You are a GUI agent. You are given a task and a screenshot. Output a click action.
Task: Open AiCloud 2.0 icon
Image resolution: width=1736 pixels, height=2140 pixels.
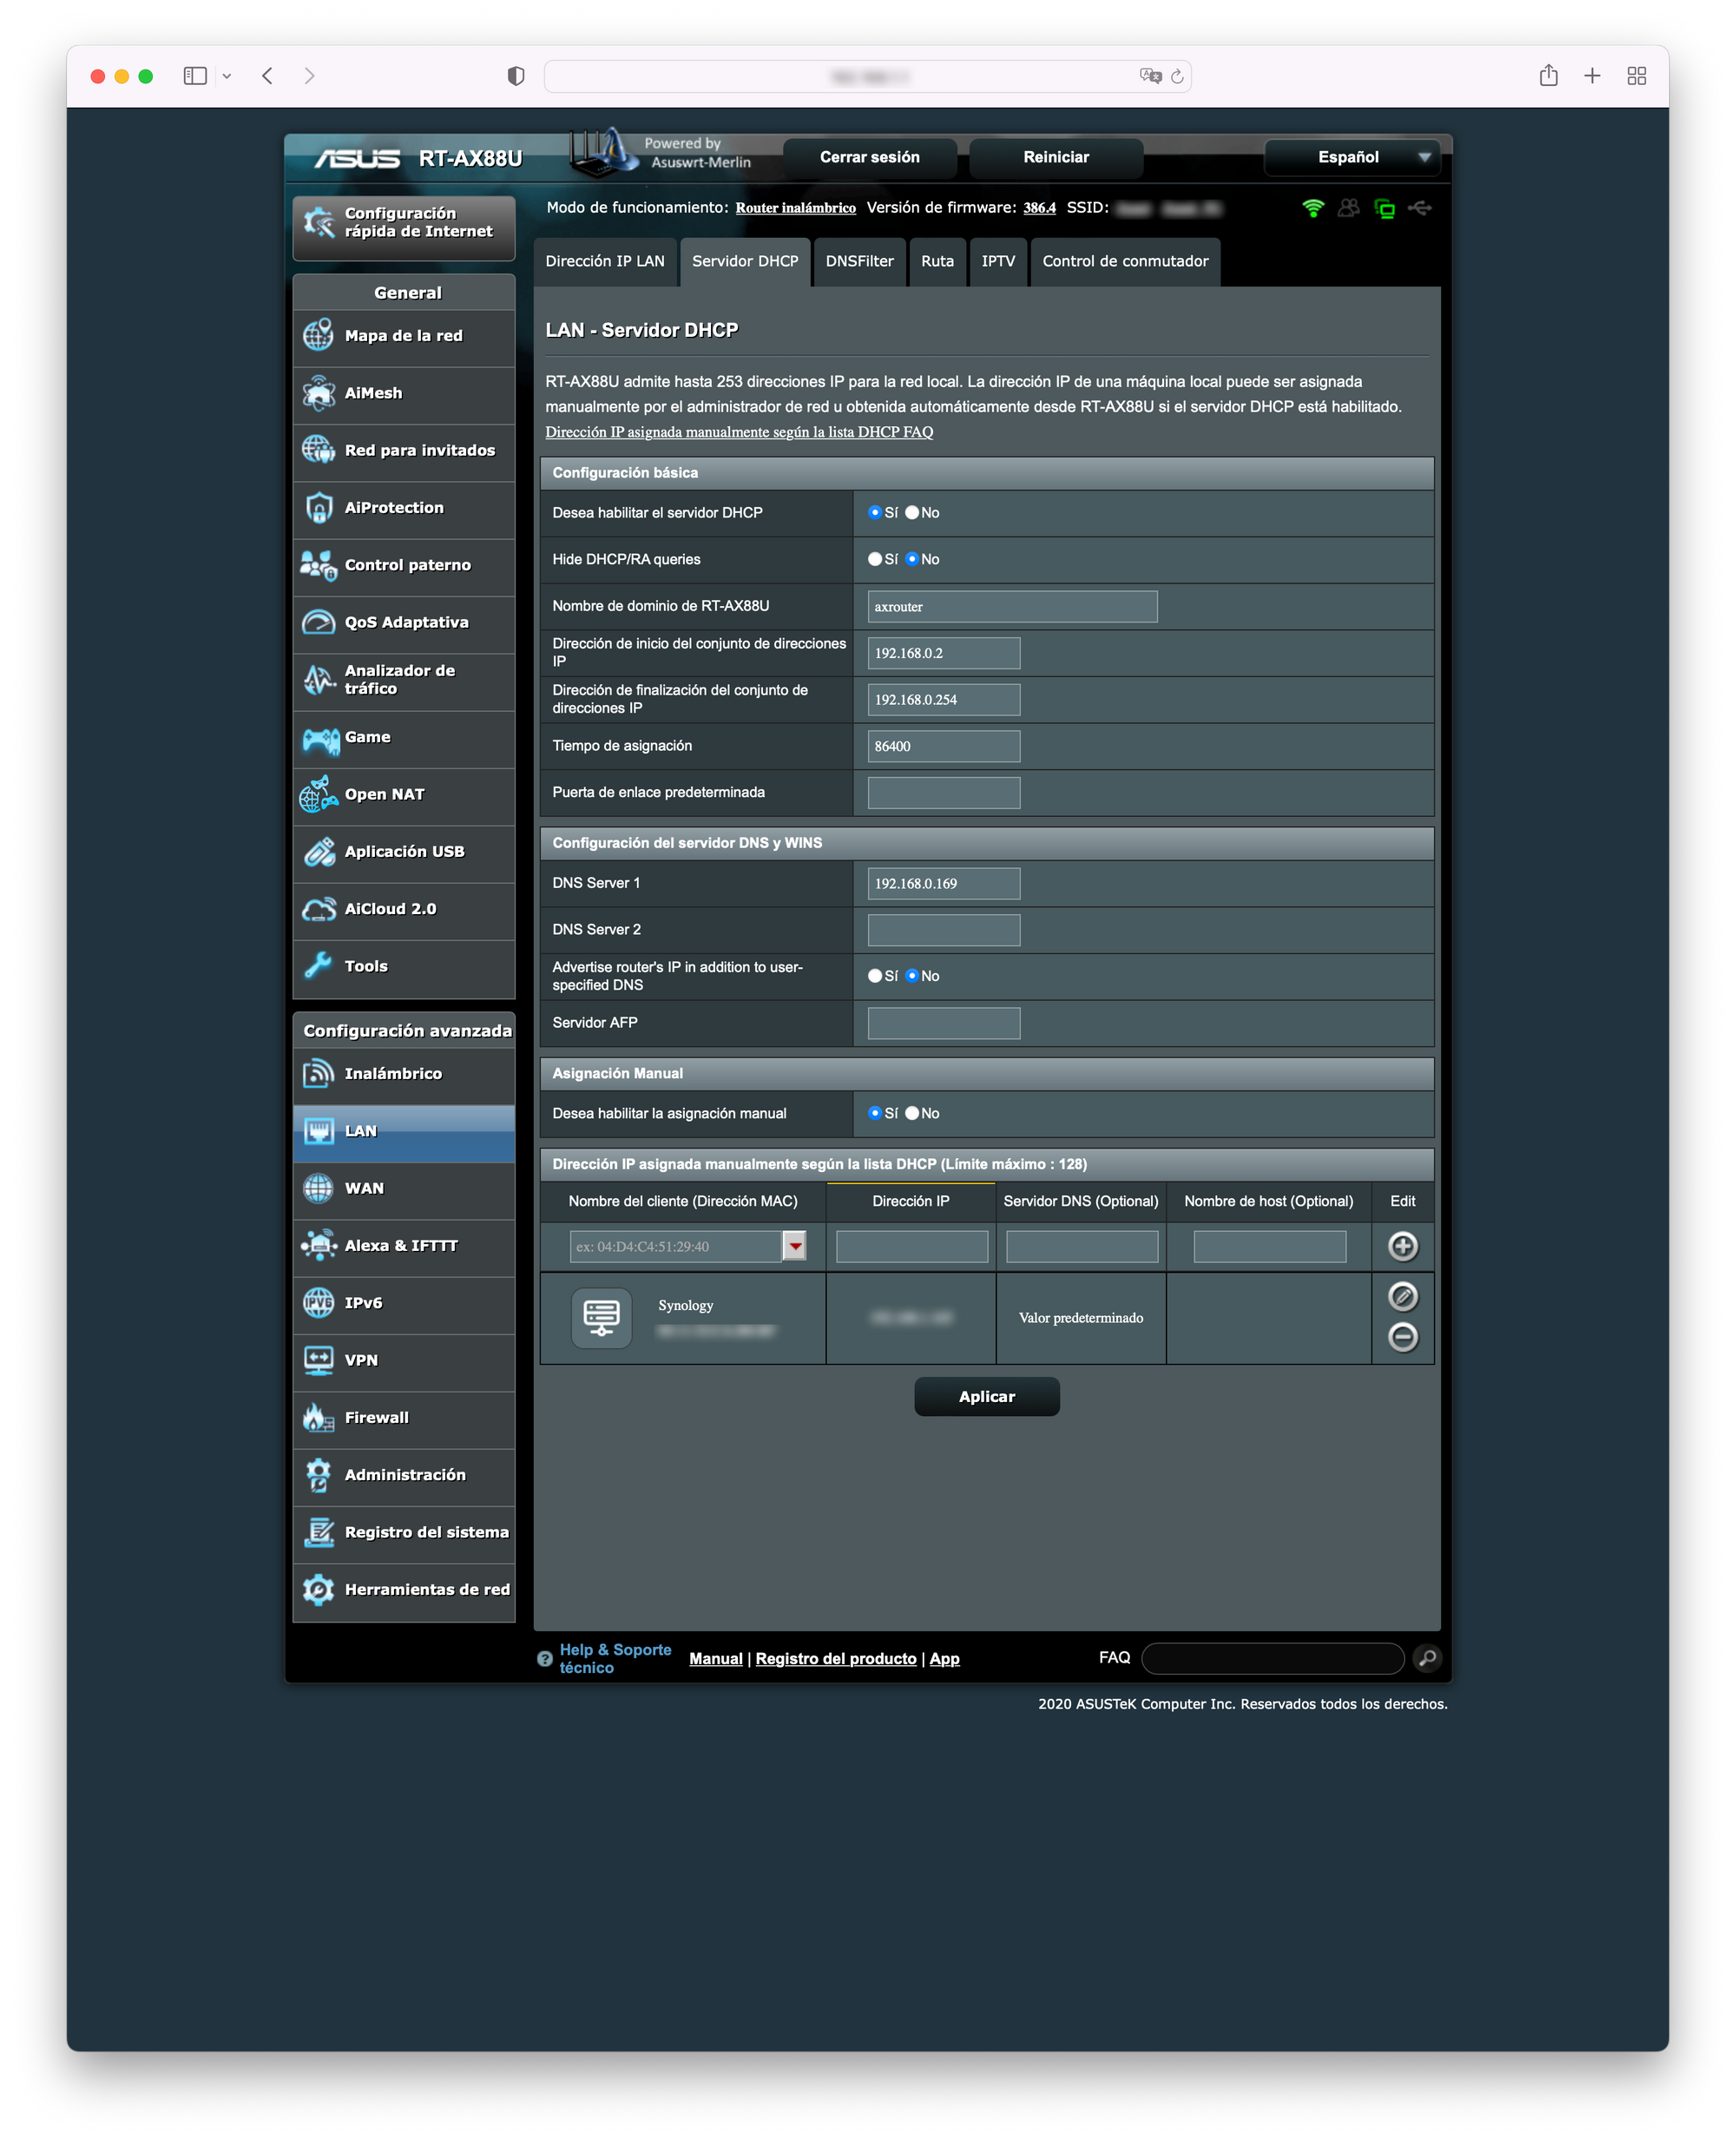click(318, 909)
